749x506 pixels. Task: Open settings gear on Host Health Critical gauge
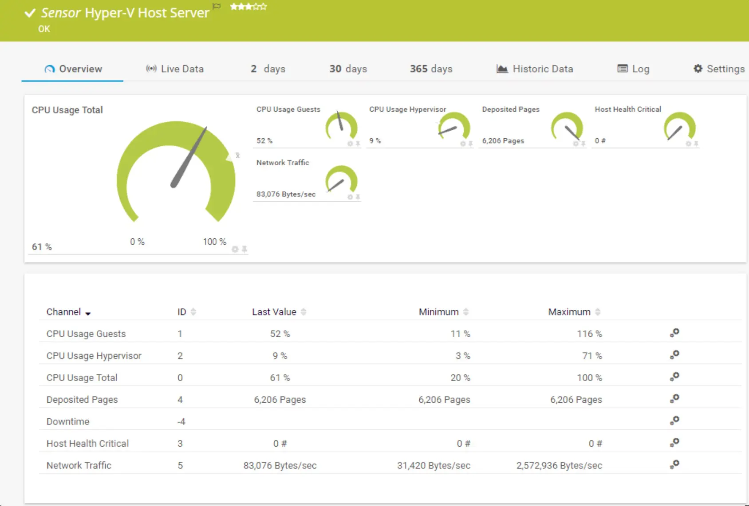tap(687, 144)
